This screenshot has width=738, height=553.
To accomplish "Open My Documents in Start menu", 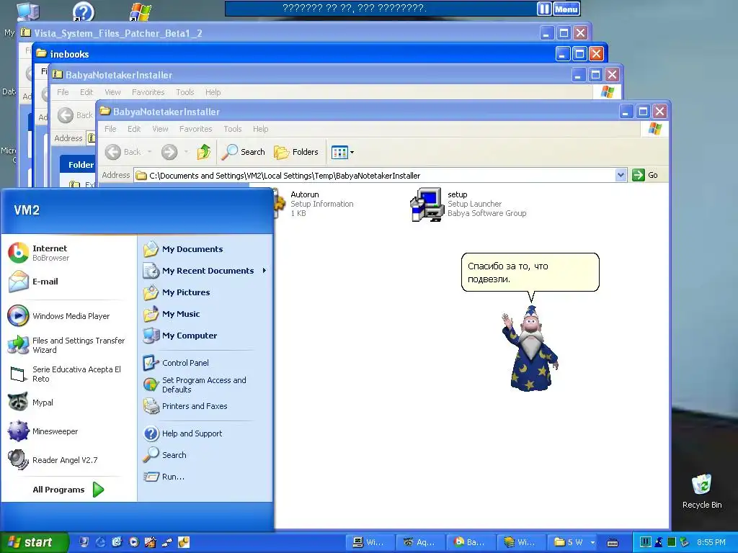I will (x=205, y=249).
